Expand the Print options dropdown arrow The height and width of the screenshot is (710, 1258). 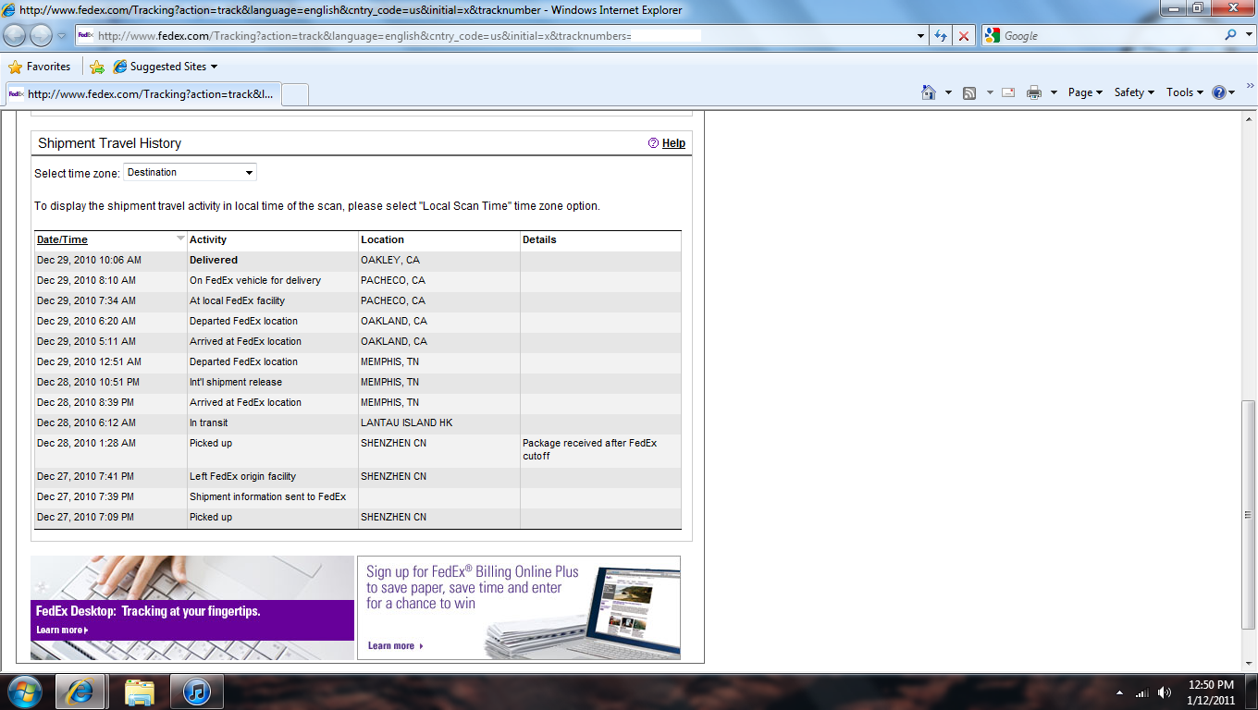1054,92
